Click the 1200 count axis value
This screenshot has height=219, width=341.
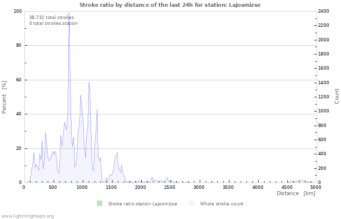click(323, 97)
